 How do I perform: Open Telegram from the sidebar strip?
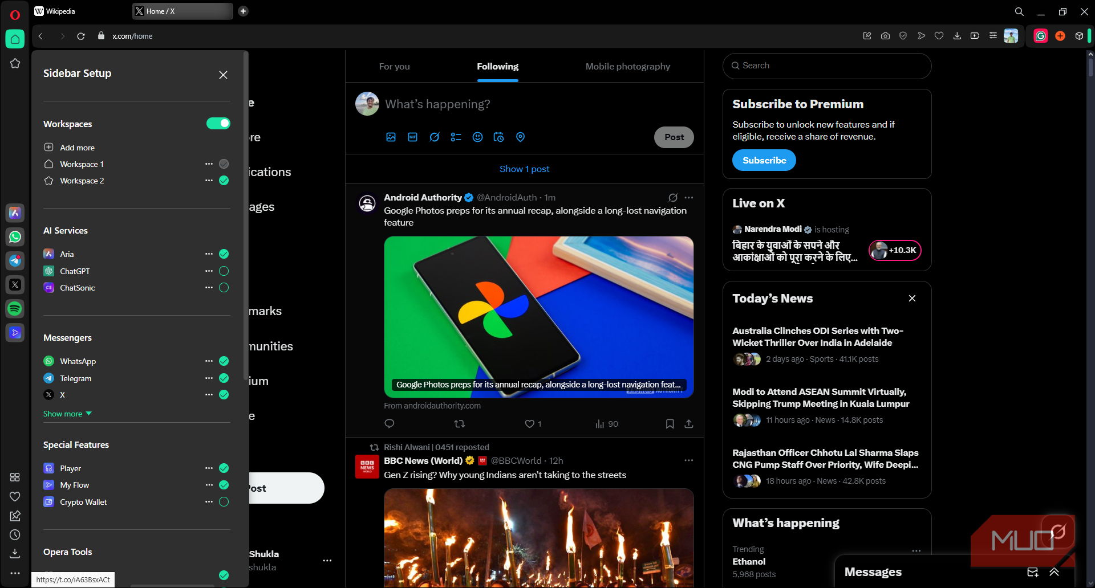(15, 260)
